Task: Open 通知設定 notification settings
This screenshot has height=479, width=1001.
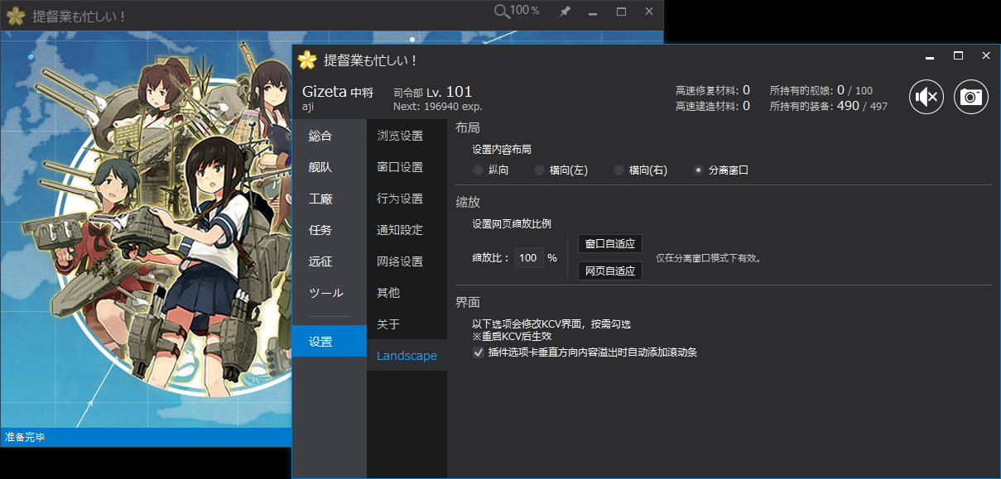Action: coord(407,230)
